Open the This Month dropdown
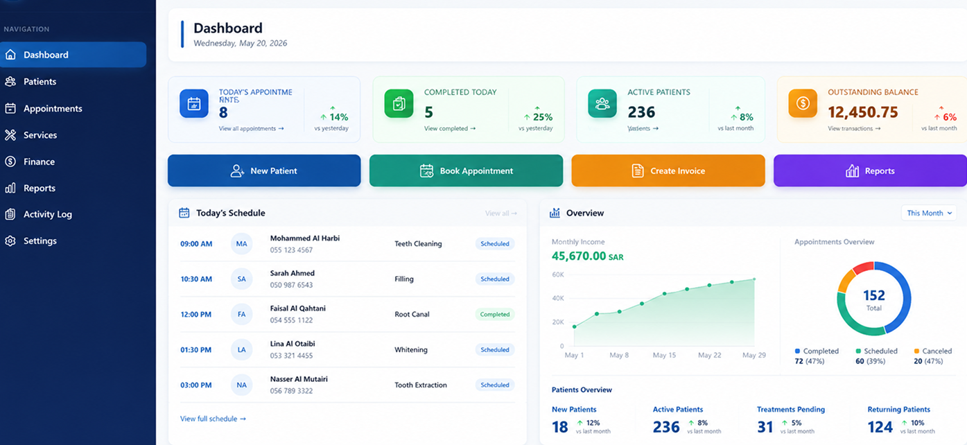967x445 pixels. [x=929, y=213]
